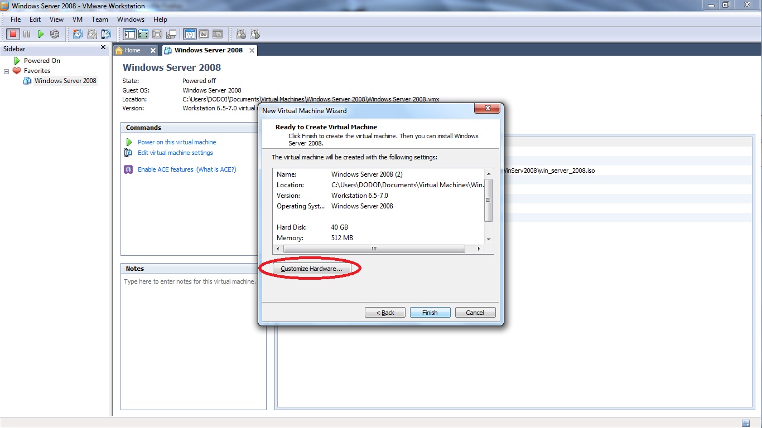
Task: Click the Take Snapshot toolbar icon
Action: click(78, 35)
